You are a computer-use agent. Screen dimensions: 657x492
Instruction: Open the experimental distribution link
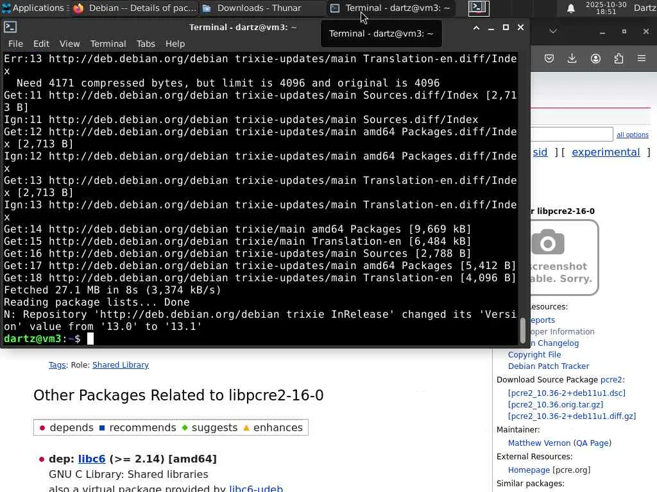tap(606, 152)
